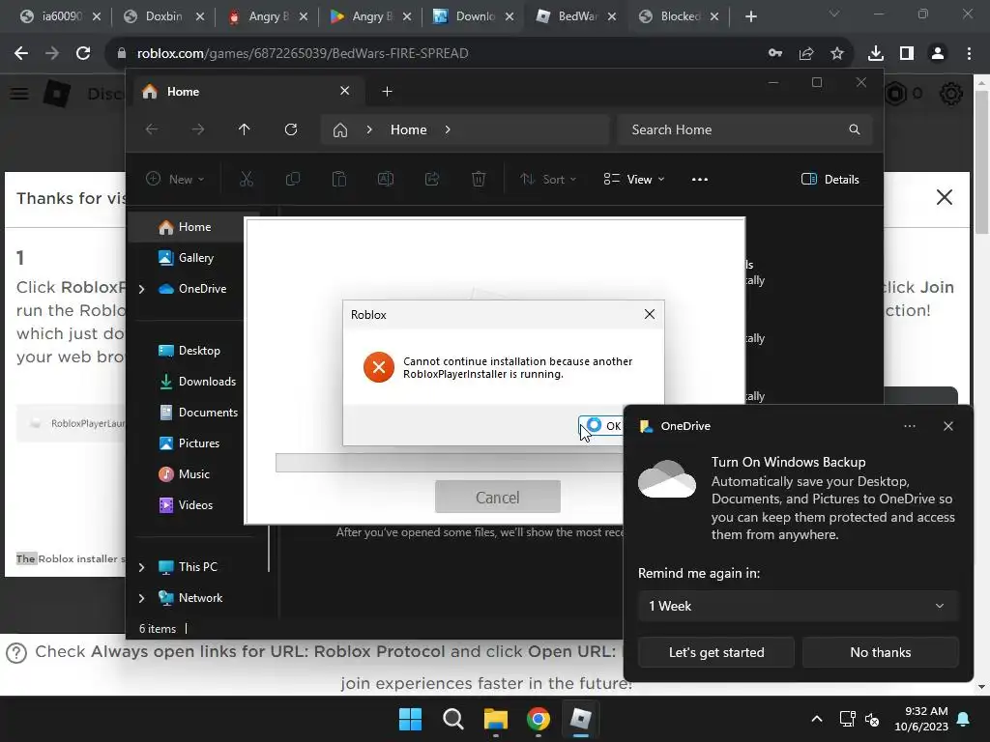The width and height of the screenshot is (990, 742).
Task: Open Downloads folder in the sidebar
Action: (197, 381)
